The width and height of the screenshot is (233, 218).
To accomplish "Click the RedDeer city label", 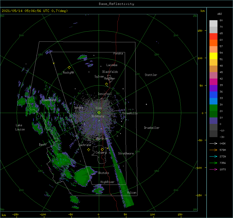I will [x=110, y=79].
